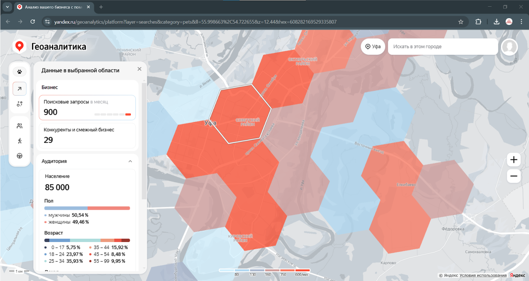
Task: Click the population value 85 000
Action: [57, 187]
